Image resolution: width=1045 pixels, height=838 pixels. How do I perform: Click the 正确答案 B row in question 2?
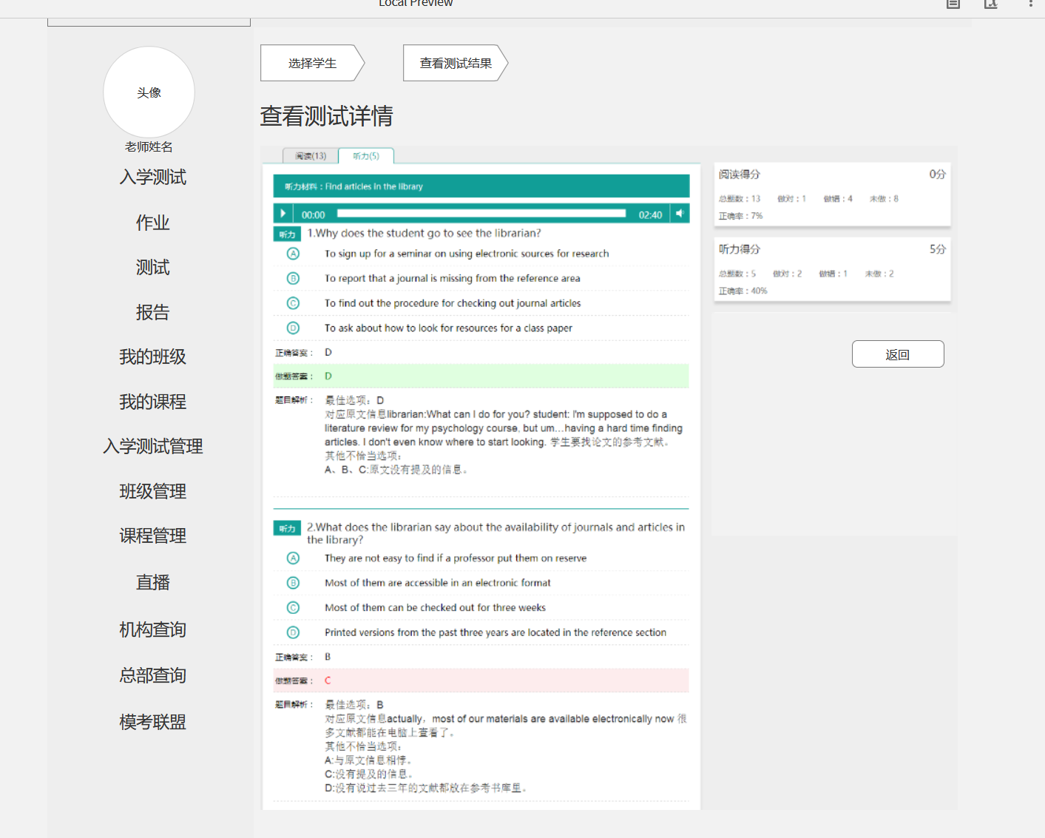481,657
